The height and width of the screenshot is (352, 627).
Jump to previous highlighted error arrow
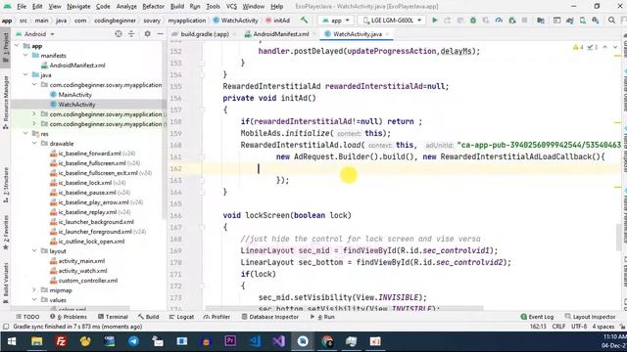point(605,47)
